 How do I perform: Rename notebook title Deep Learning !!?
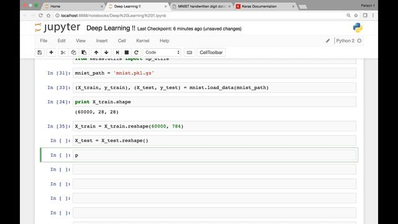coord(111,28)
